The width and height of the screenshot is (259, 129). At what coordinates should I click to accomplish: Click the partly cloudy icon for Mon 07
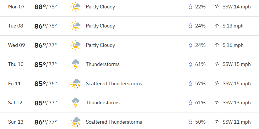pos(75,7)
